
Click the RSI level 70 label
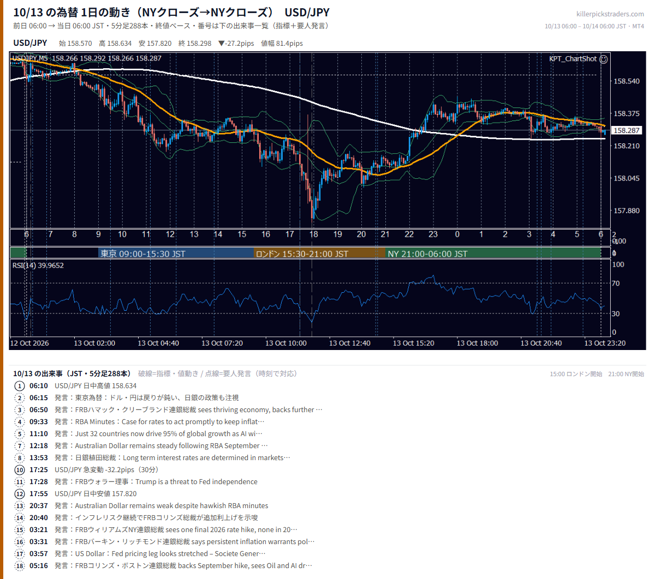point(616,283)
